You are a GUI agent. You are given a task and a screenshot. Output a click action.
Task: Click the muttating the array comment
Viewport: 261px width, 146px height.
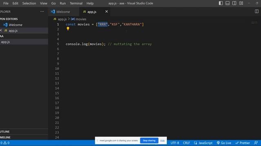[x=130, y=44]
